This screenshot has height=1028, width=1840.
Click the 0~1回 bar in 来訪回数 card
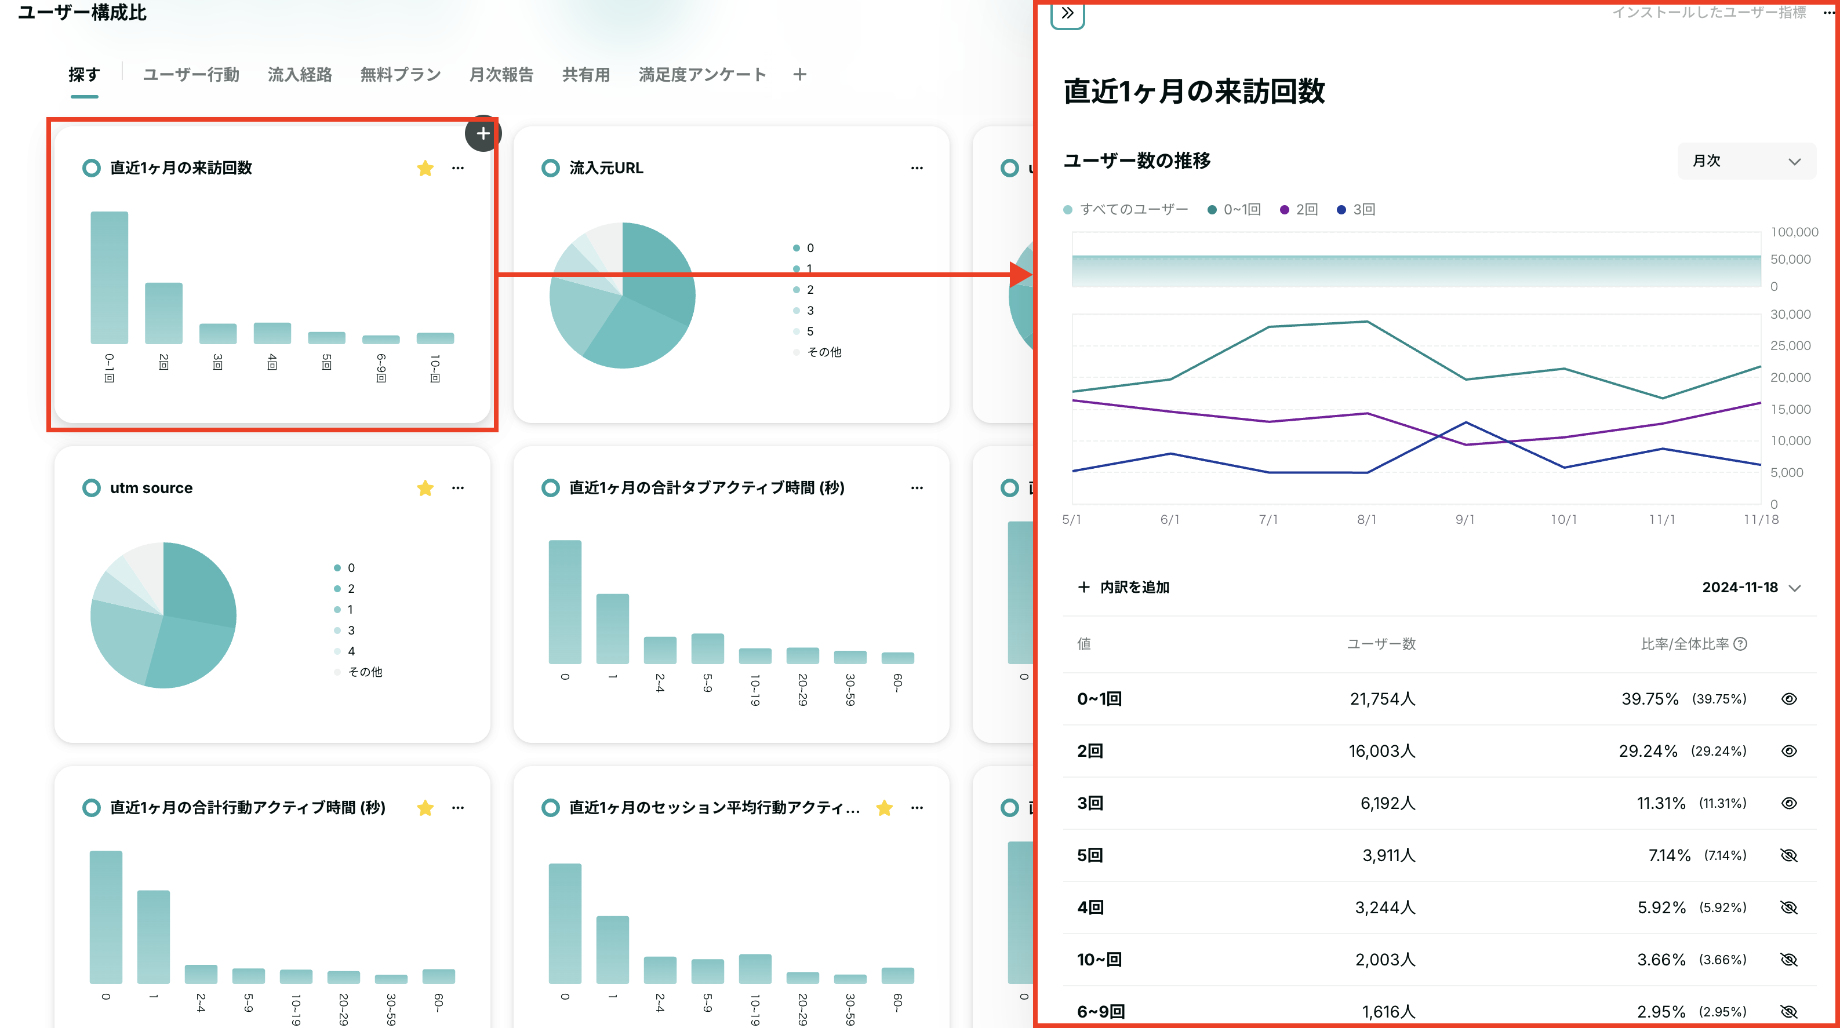pyautogui.click(x=110, y=277)
